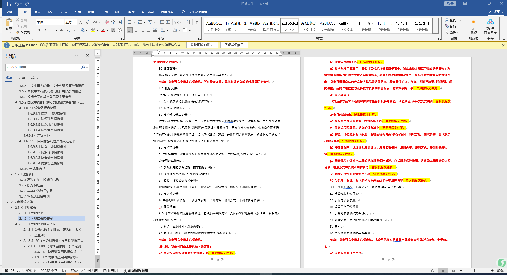The width and height of the screenshot is (507, 275).
Task: Align the paragraph to the right
Action: click(x=142, y=30)
